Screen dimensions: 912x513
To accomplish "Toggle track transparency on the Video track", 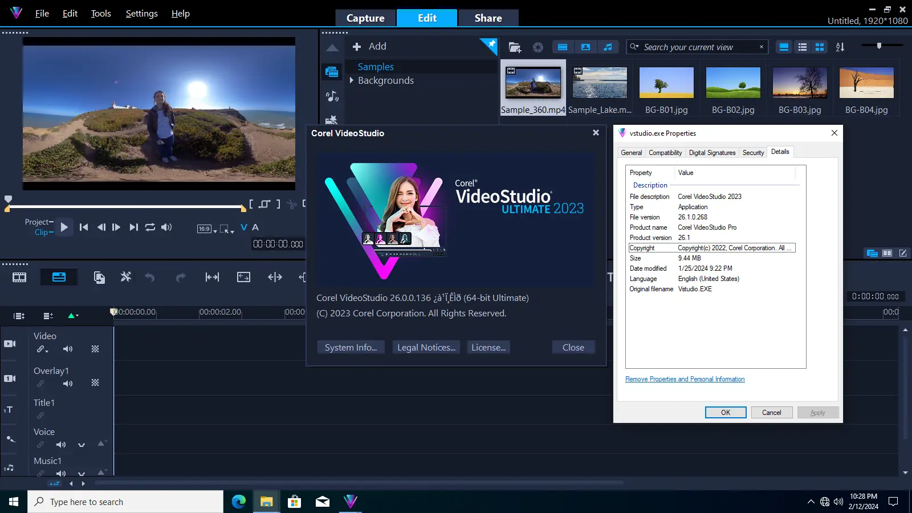I will tap(95, 349).
